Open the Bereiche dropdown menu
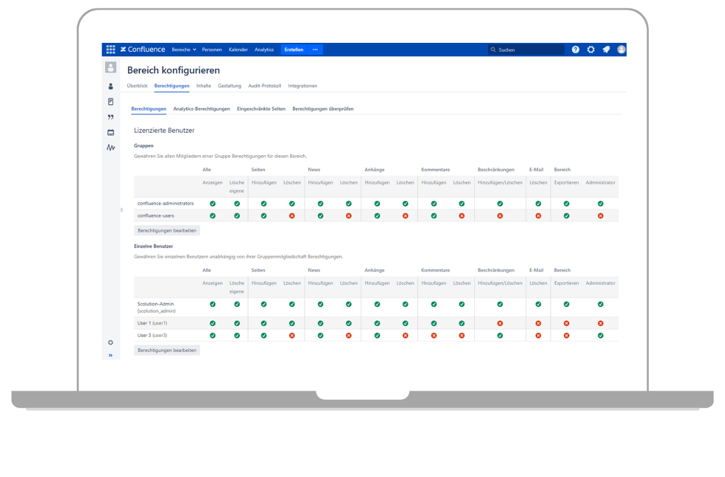Viewport: 725px width, 477px height. (x=184, y=50)
